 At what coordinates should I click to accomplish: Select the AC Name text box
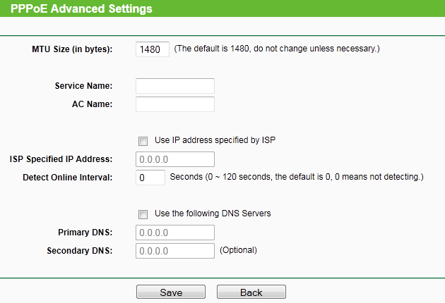click(x=174, y=104)
